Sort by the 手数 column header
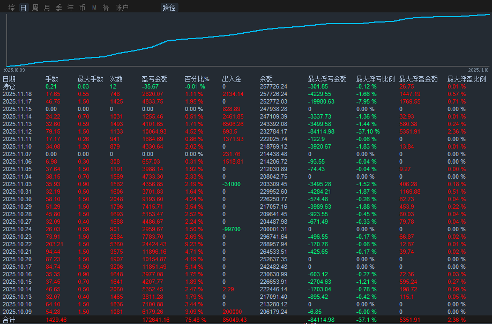 (x=52, y=79)
